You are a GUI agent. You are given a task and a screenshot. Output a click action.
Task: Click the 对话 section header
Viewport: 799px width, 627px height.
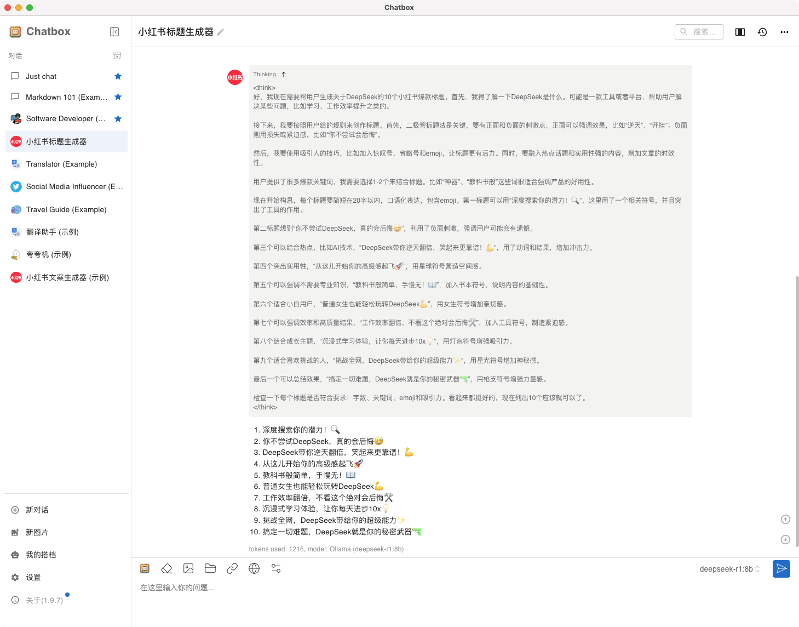coord(15,56)
